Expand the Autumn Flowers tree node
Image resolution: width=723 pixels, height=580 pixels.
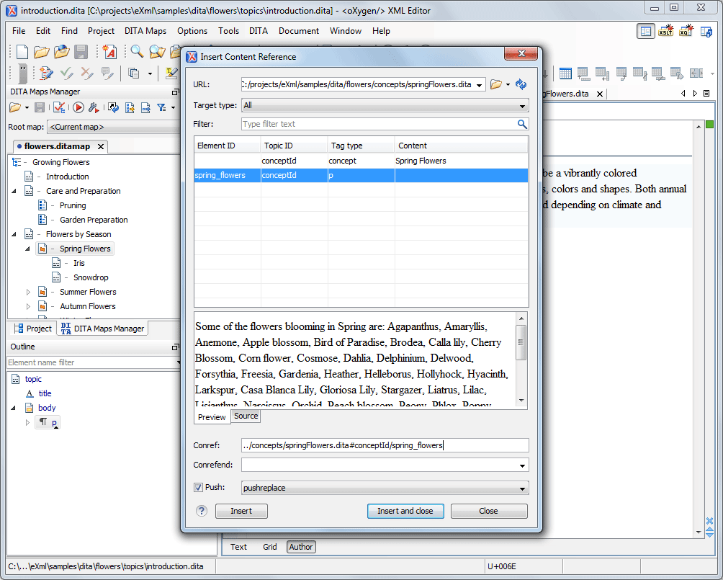point(27,306)
